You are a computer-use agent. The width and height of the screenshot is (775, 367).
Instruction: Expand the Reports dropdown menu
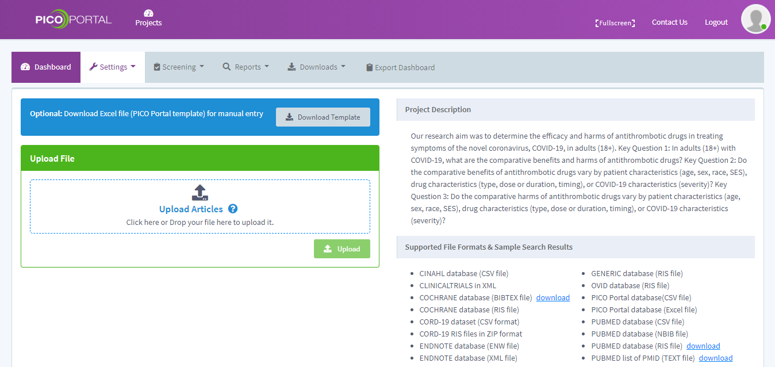(x=245, y=67)
